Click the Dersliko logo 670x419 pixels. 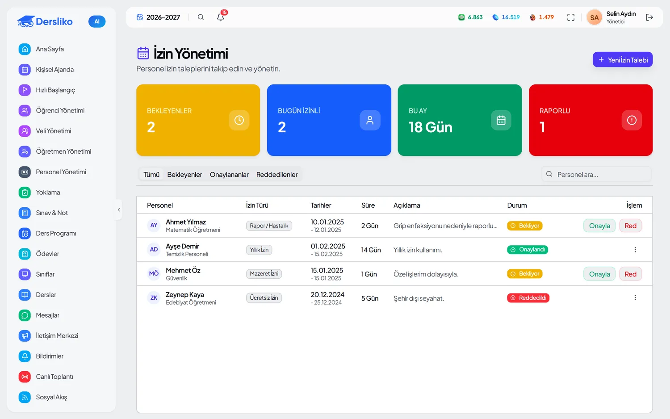[x=45, y=21]
